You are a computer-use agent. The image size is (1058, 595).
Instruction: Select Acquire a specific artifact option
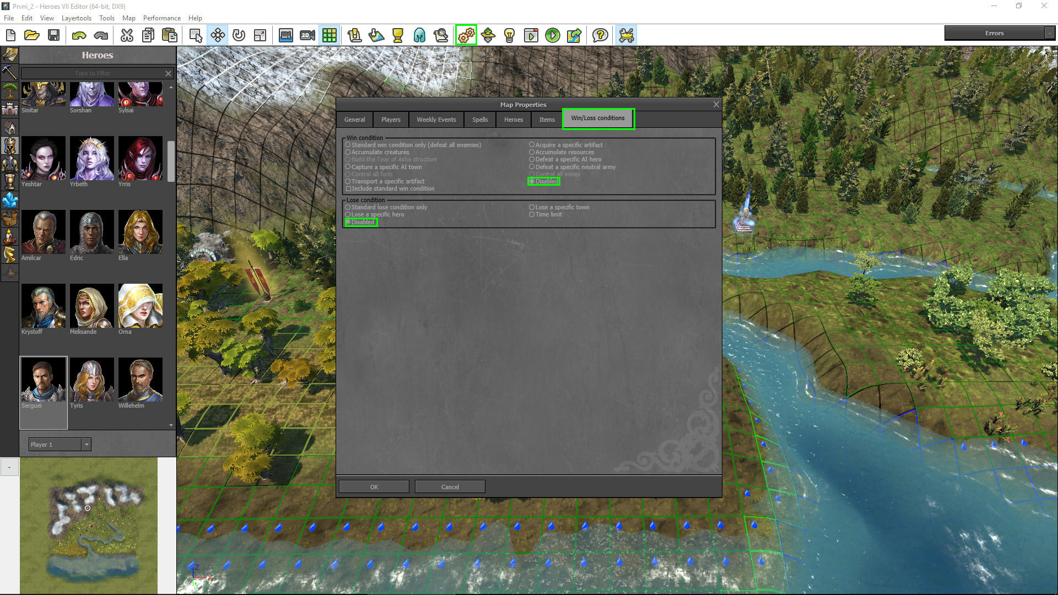[x=566, y=145]
